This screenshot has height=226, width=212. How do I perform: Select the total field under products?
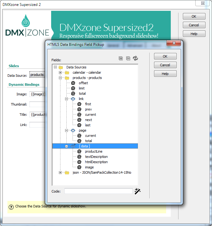82,93
